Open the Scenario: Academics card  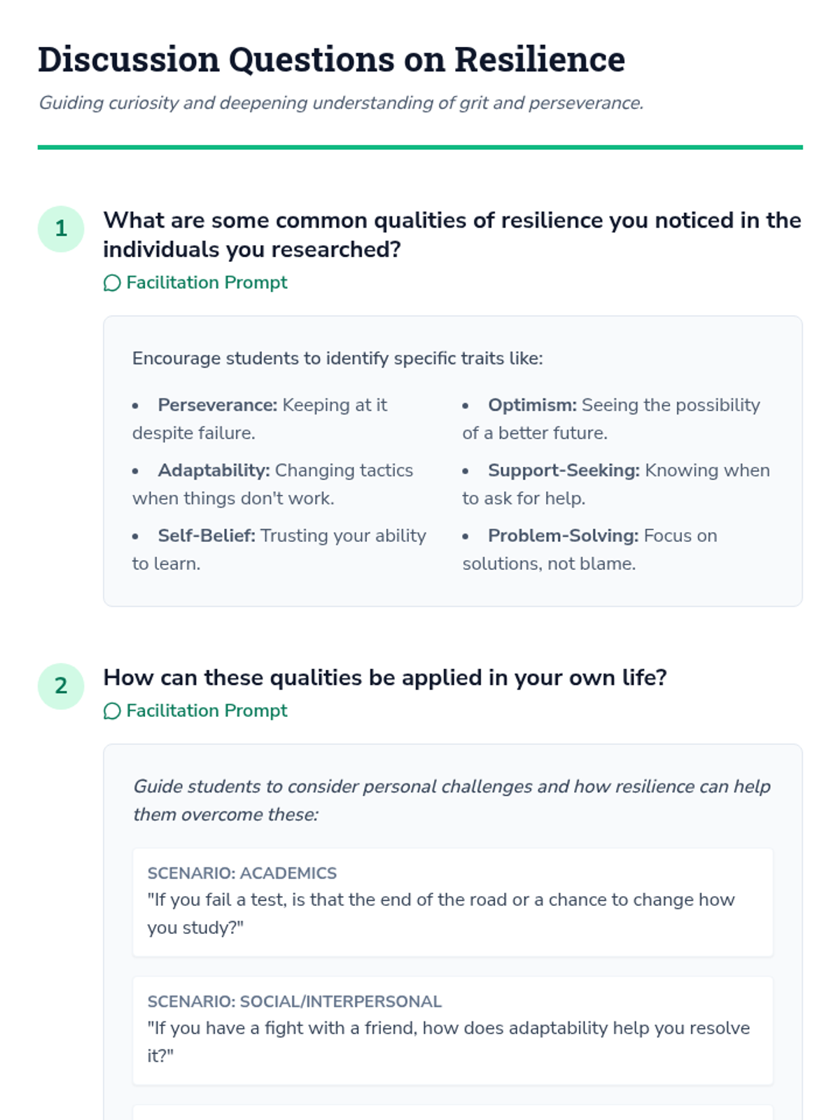[x=452, y=902]
